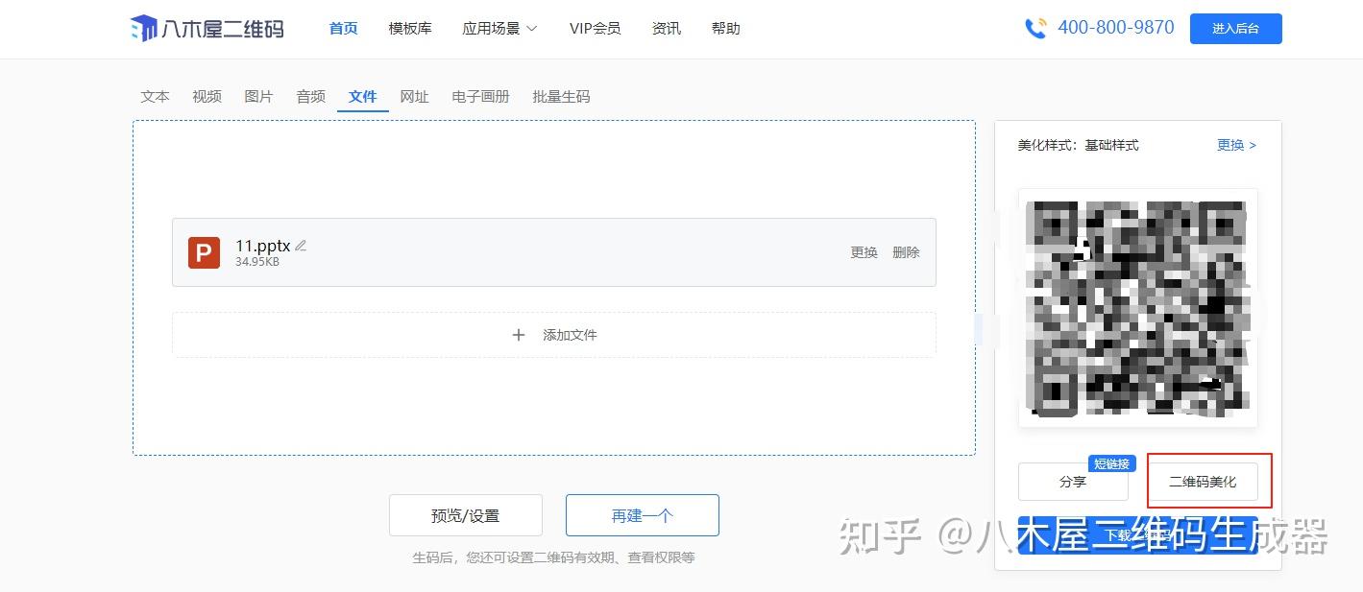Screen dimensions: 1363x592
Task: Go to the VIP会员 page
Action: (595, 29)
